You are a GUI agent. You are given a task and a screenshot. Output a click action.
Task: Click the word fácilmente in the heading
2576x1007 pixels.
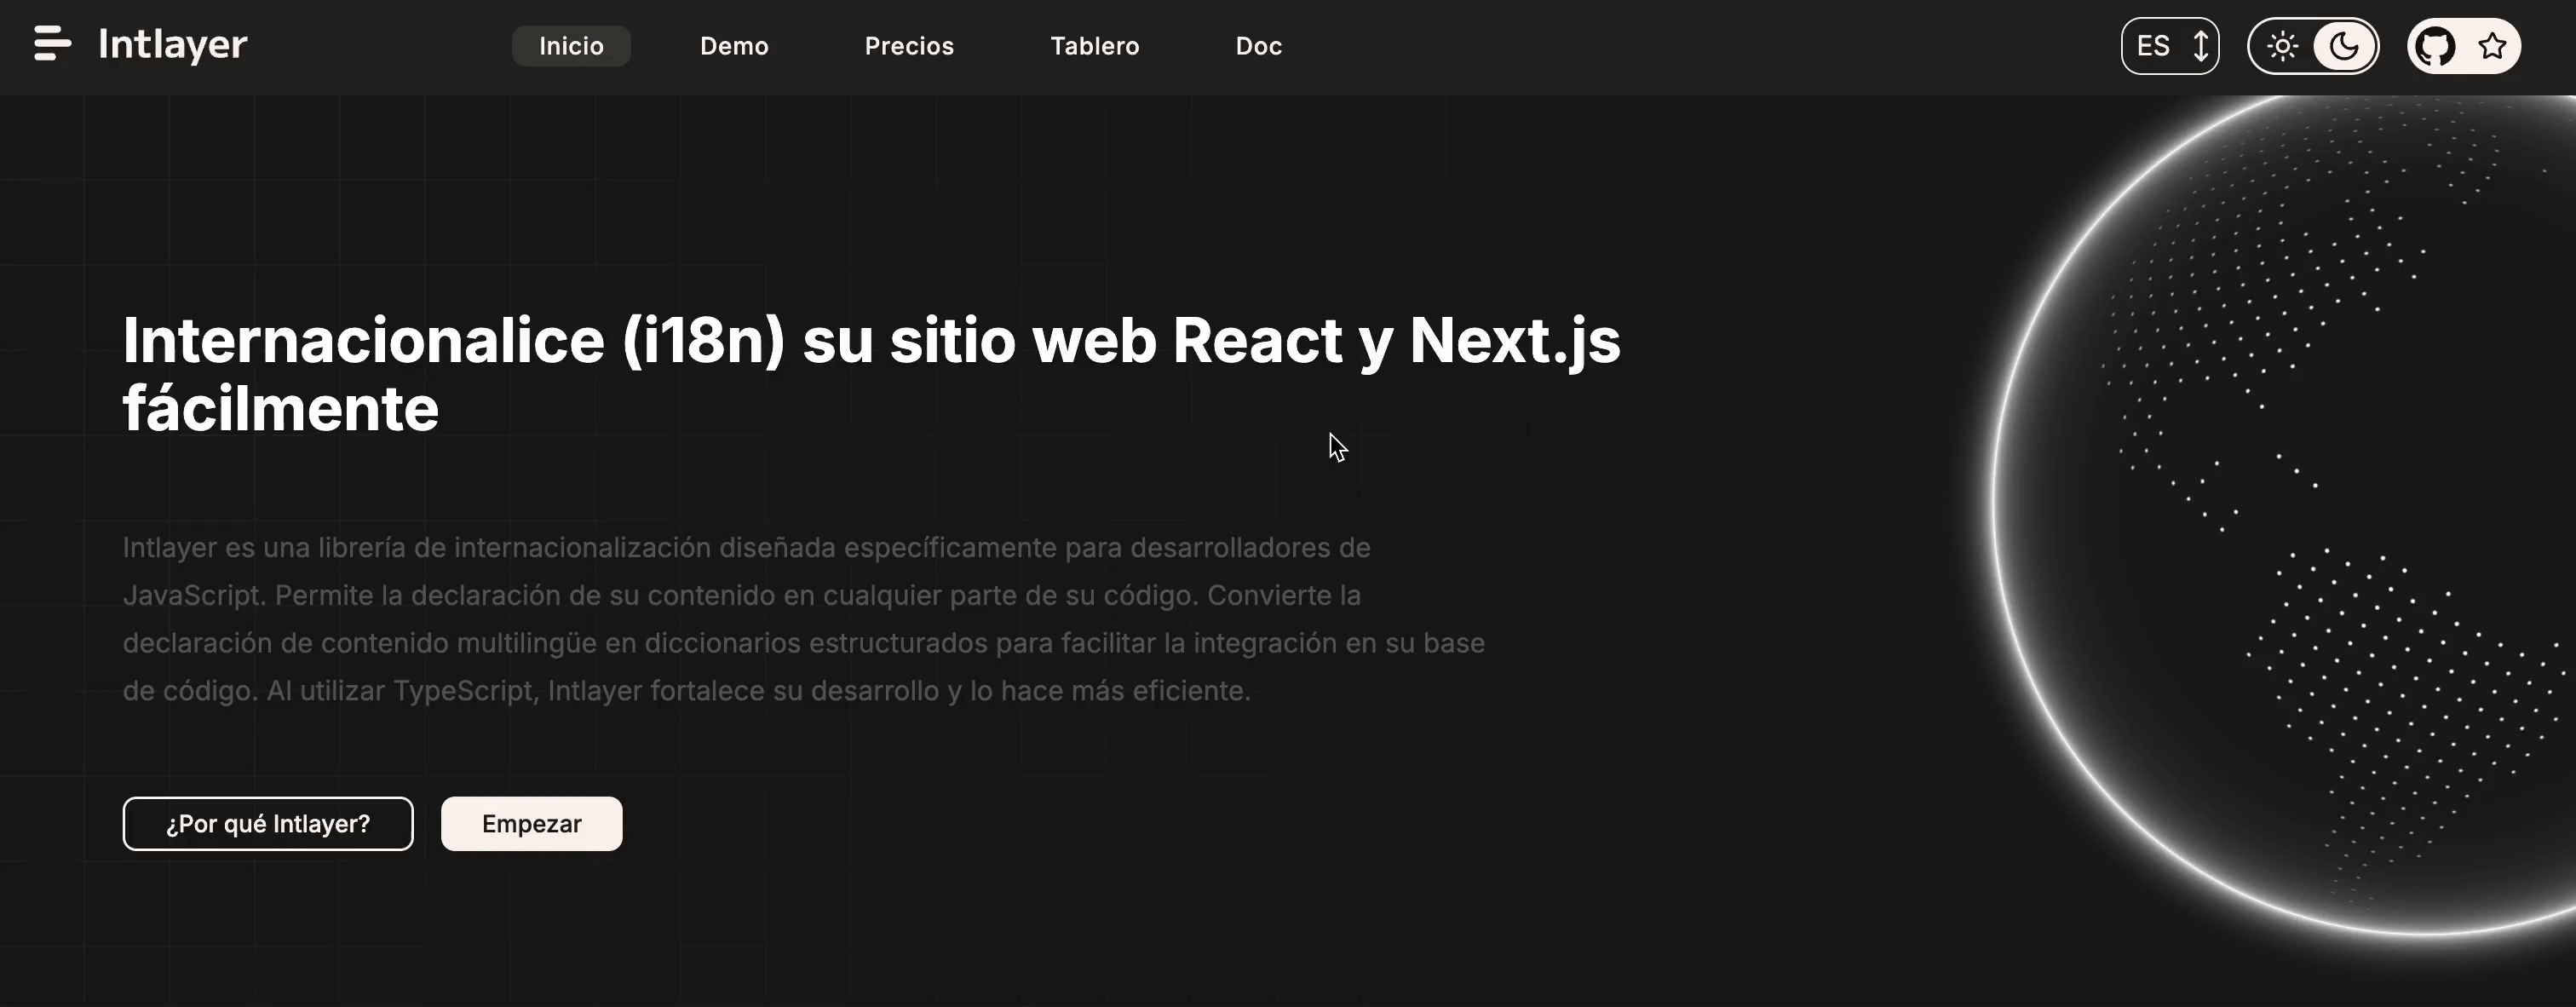281,409
